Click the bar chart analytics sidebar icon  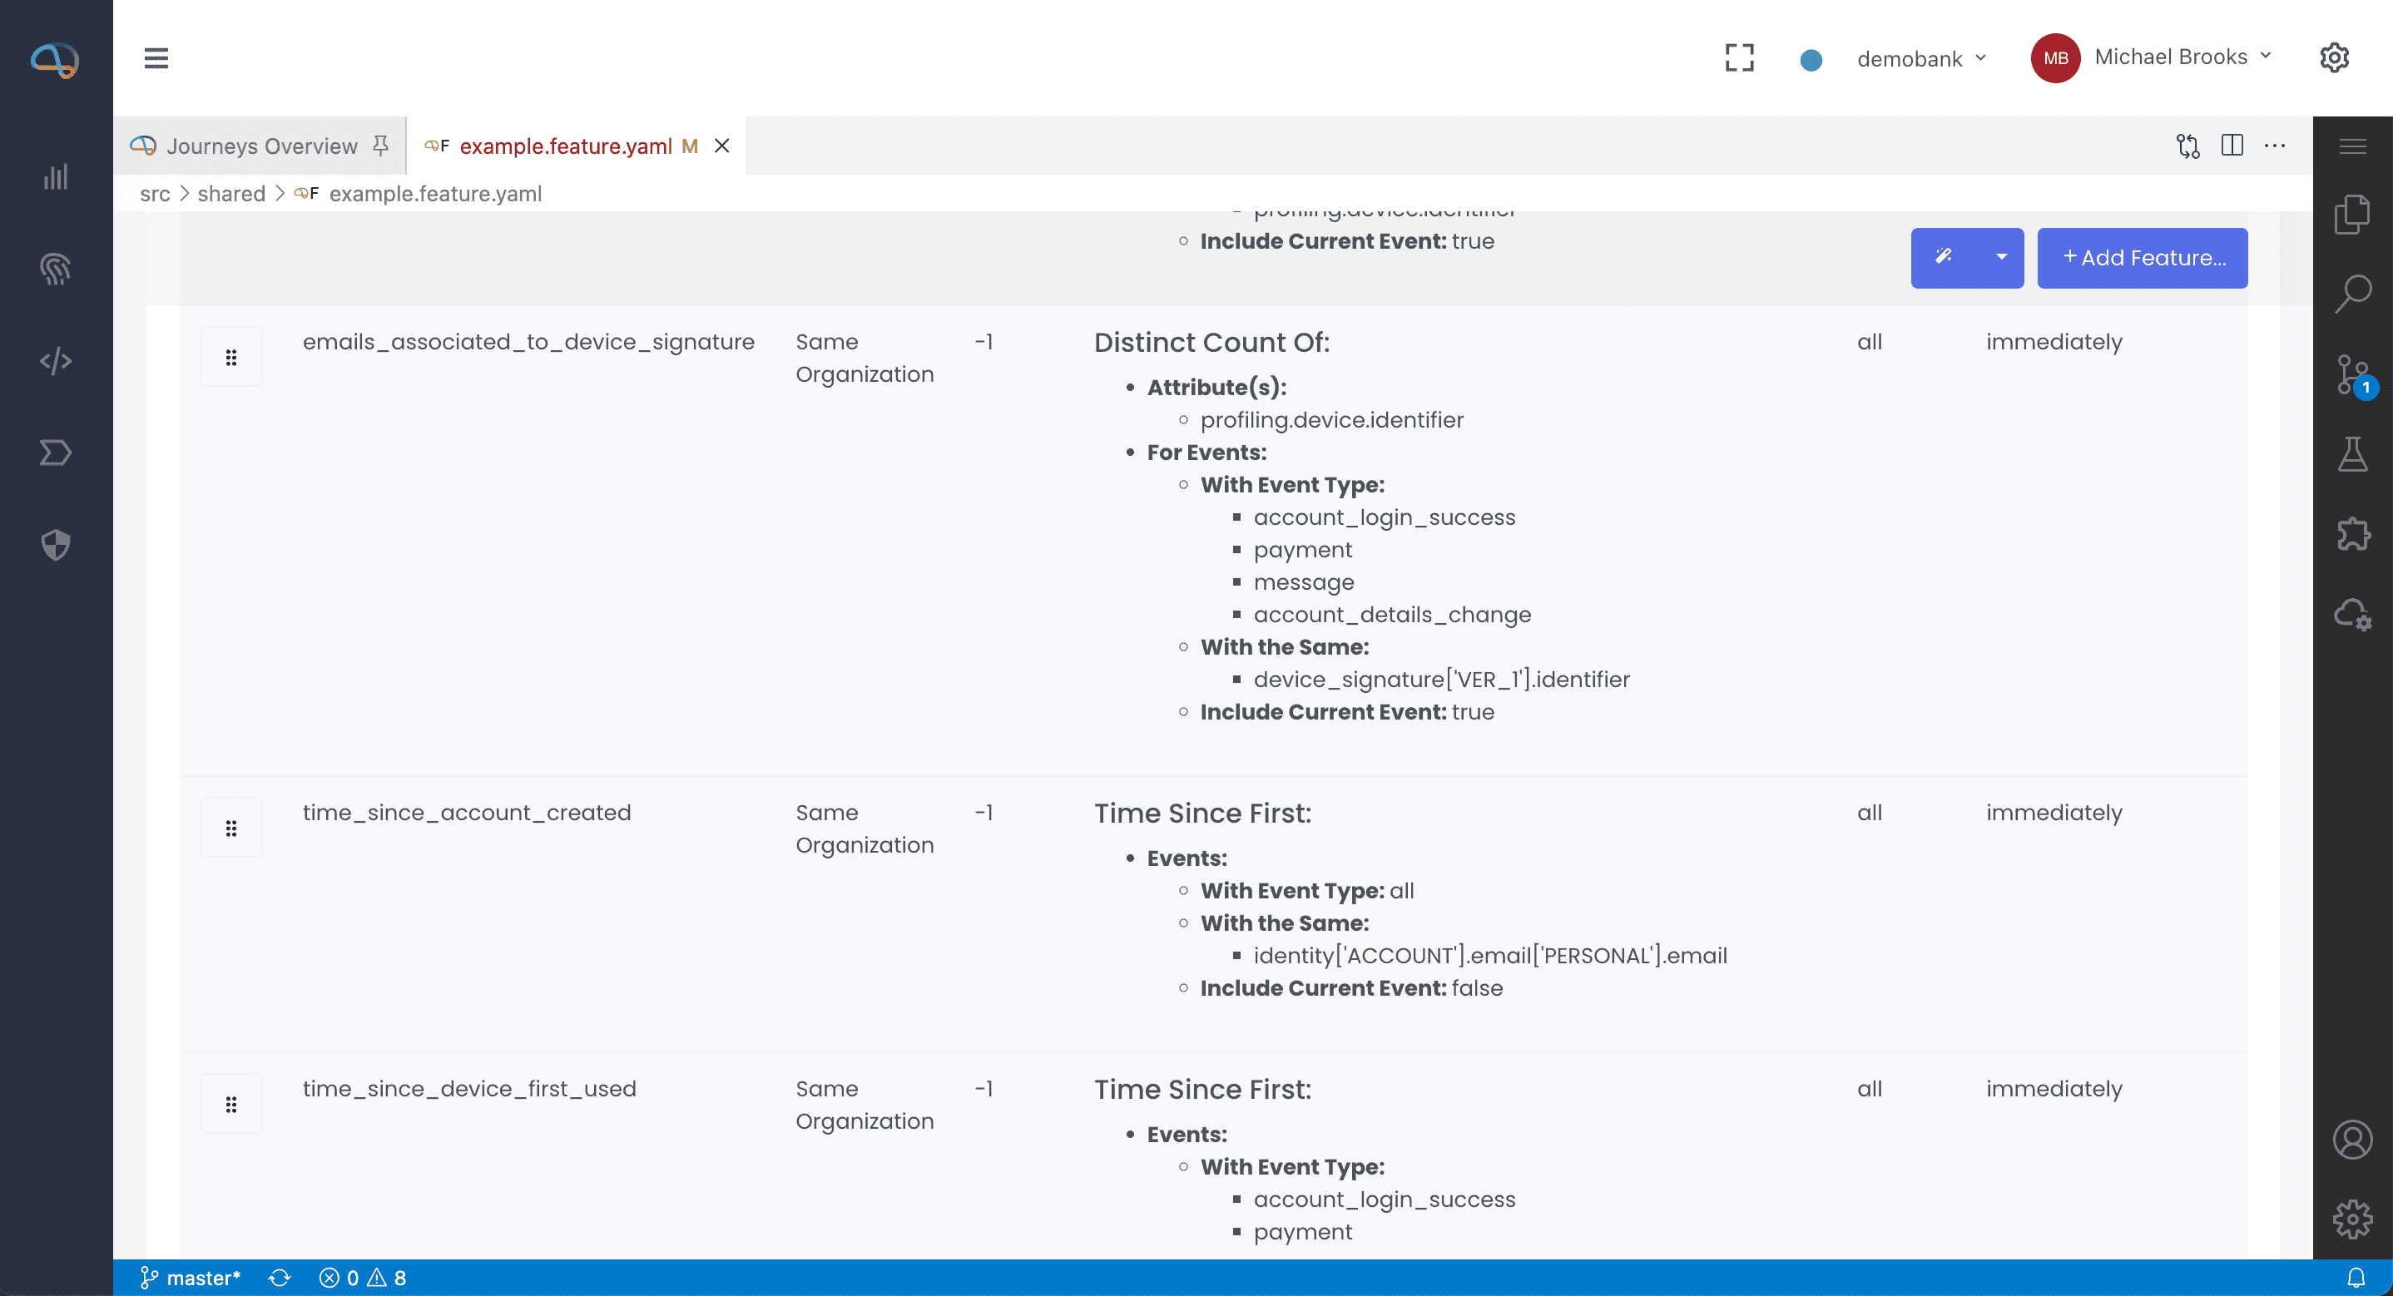coord(56,176)
